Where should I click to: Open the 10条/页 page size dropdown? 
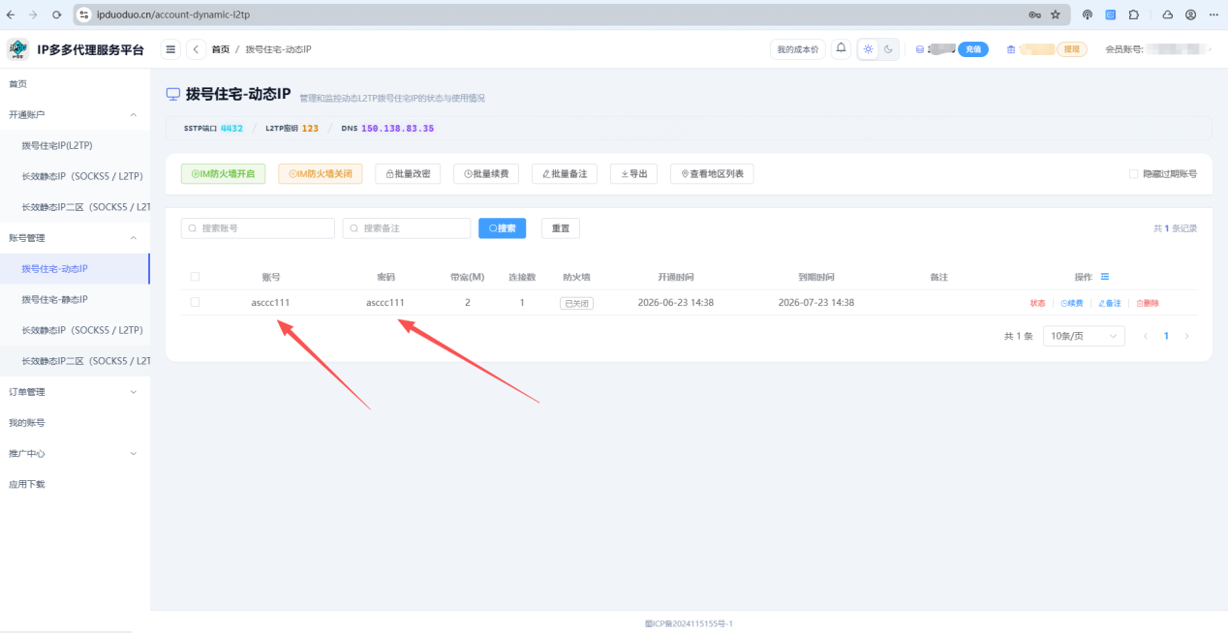point(1084,336)
